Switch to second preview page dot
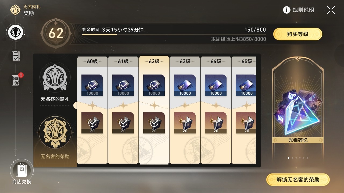The image size is (344, 193). click(292, 158)
